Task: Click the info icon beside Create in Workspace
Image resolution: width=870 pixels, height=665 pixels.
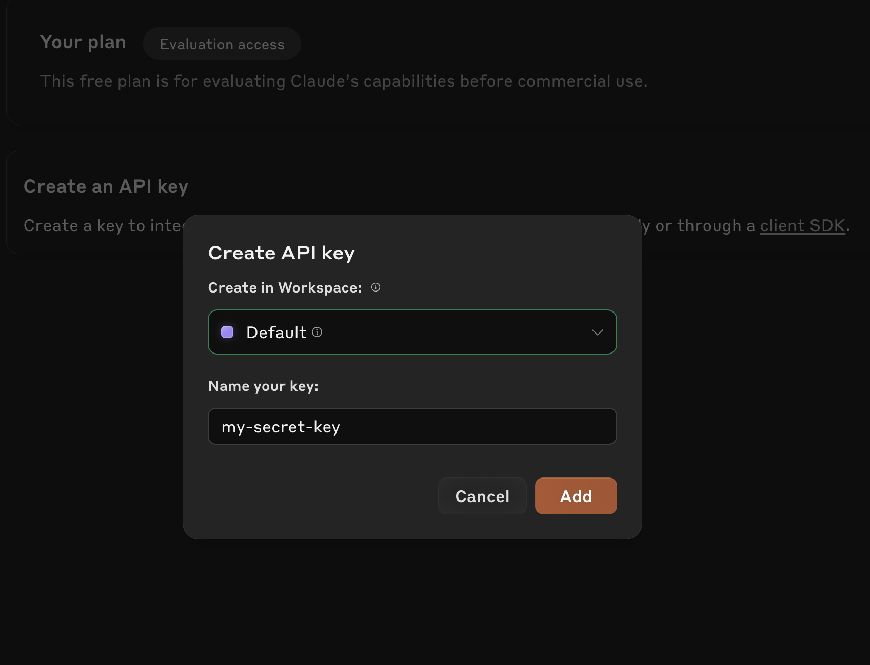Action: [375, 287]
